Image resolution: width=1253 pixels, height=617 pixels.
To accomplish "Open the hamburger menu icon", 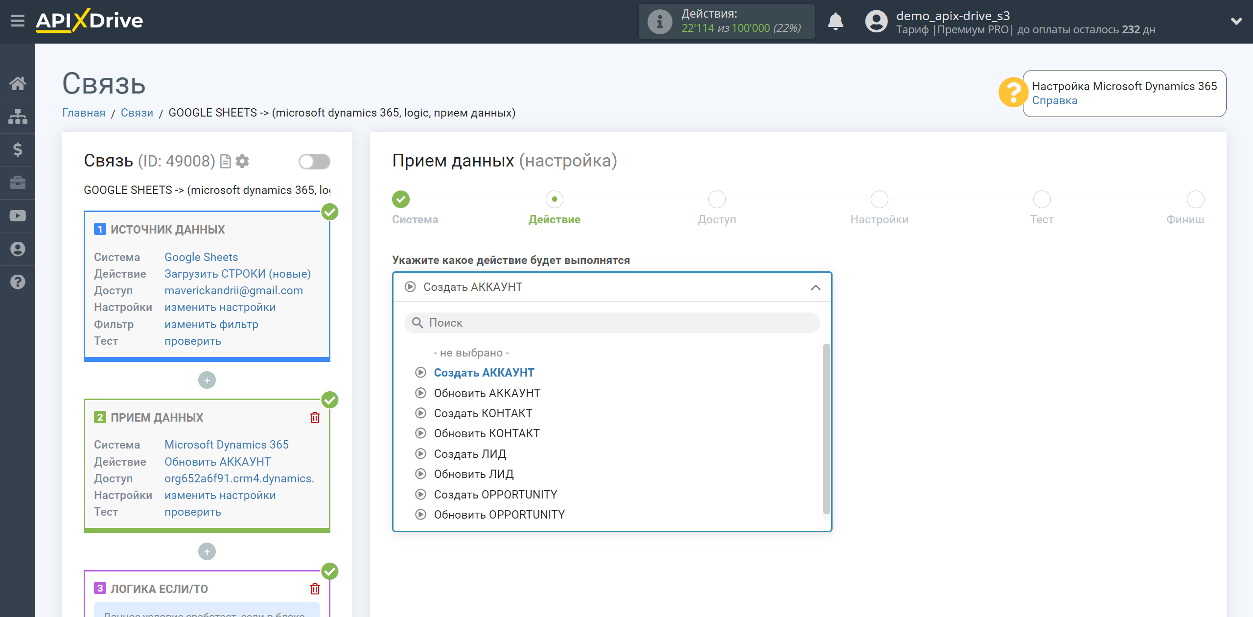I will (18, 21).
